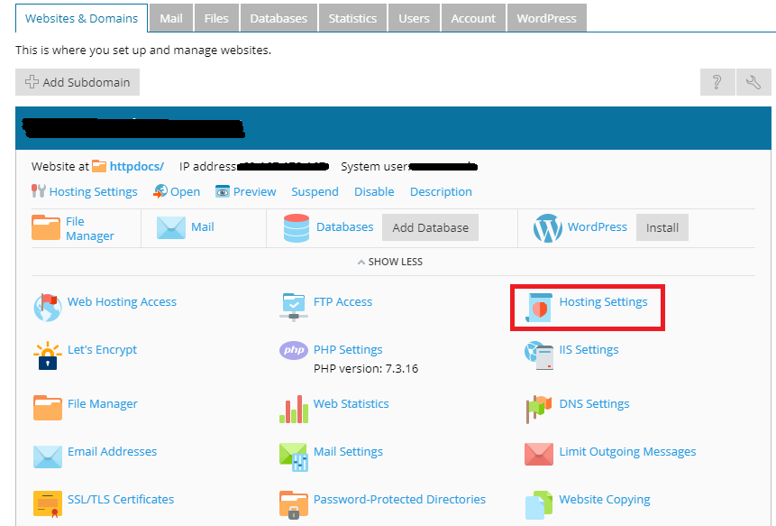
Task: Open the DNS Settings link
Action: pyautogui.click(x=594, y=403)
